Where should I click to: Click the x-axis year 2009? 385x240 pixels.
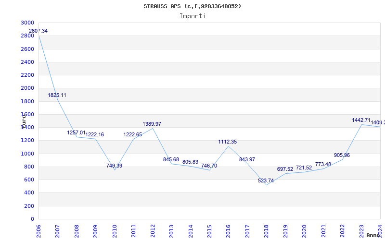95,231
